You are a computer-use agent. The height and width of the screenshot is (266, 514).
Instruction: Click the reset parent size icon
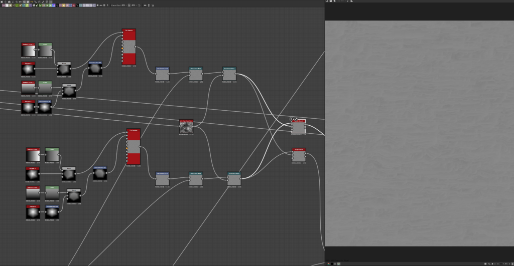(140, 5)
